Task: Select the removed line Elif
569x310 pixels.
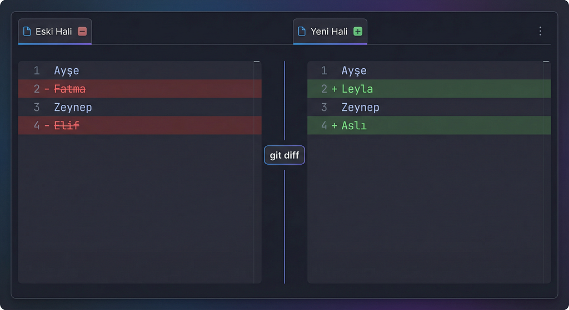Action: (x=139, y=125)
